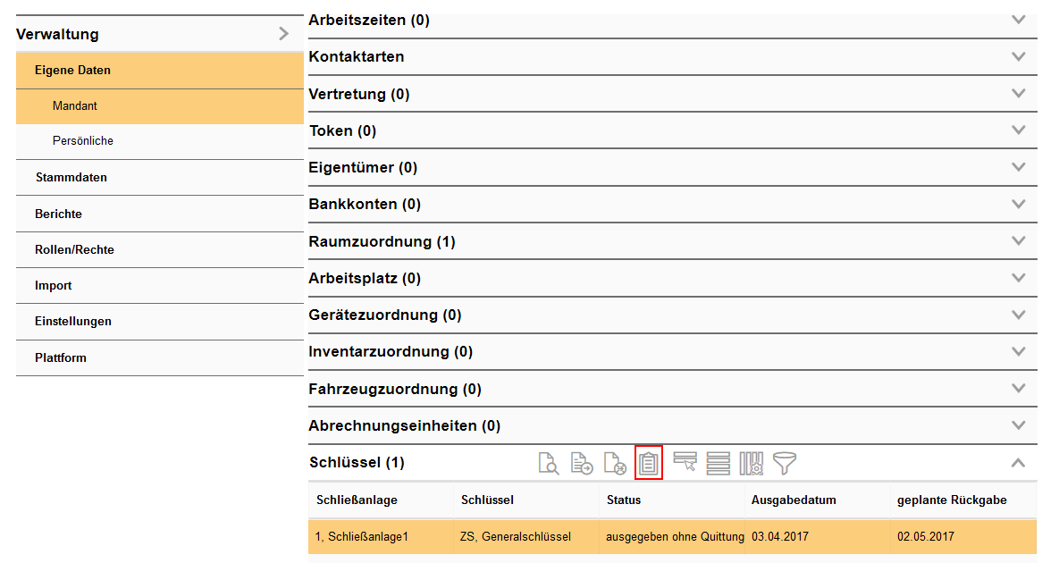
Task: Open column settings via gear icon
Action: [751, 463]
